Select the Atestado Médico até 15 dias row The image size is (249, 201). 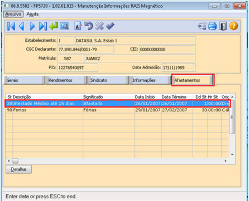[118, 104]
